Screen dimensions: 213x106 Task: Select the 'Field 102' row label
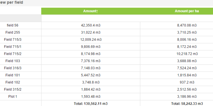coord(13,82)
